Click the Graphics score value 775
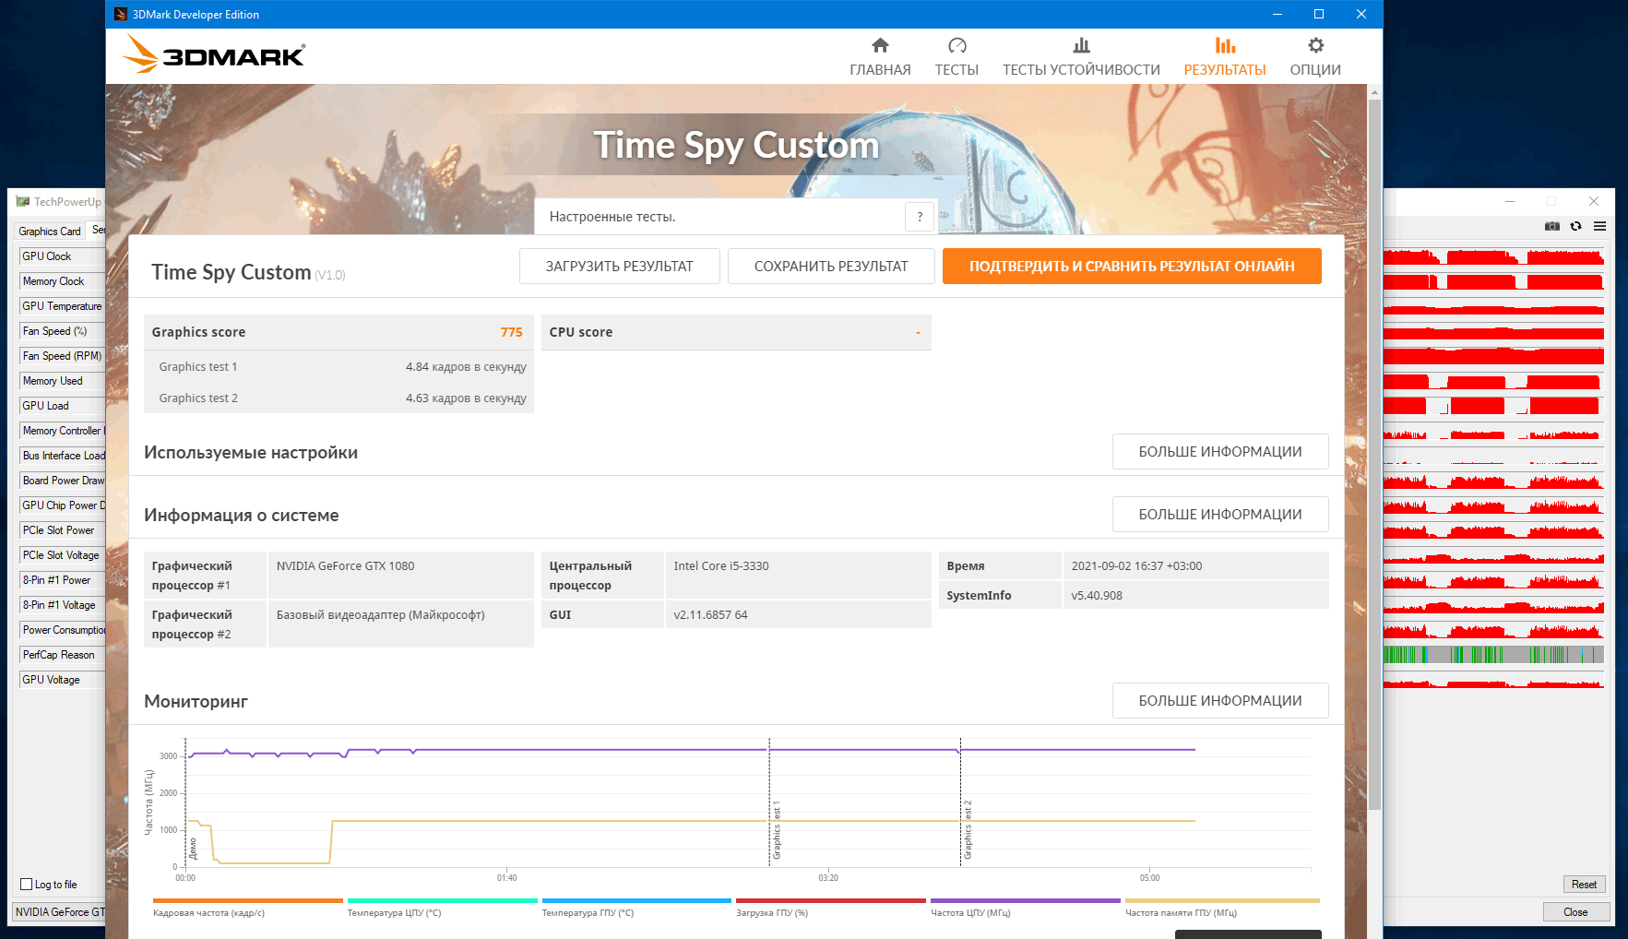1628x939 pixels. (x=511, y=332)
